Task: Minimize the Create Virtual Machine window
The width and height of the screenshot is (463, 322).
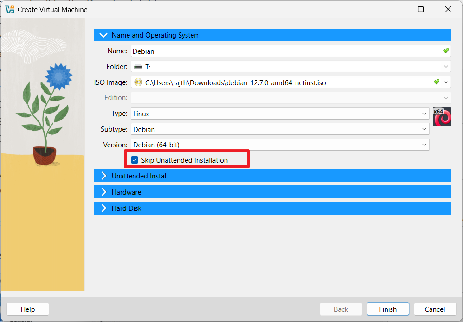Action: [x=393, y=9]
